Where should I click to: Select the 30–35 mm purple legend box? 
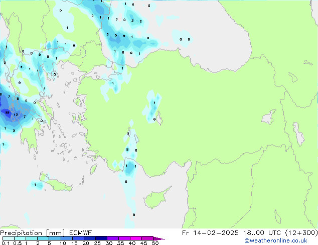(113, 238)
